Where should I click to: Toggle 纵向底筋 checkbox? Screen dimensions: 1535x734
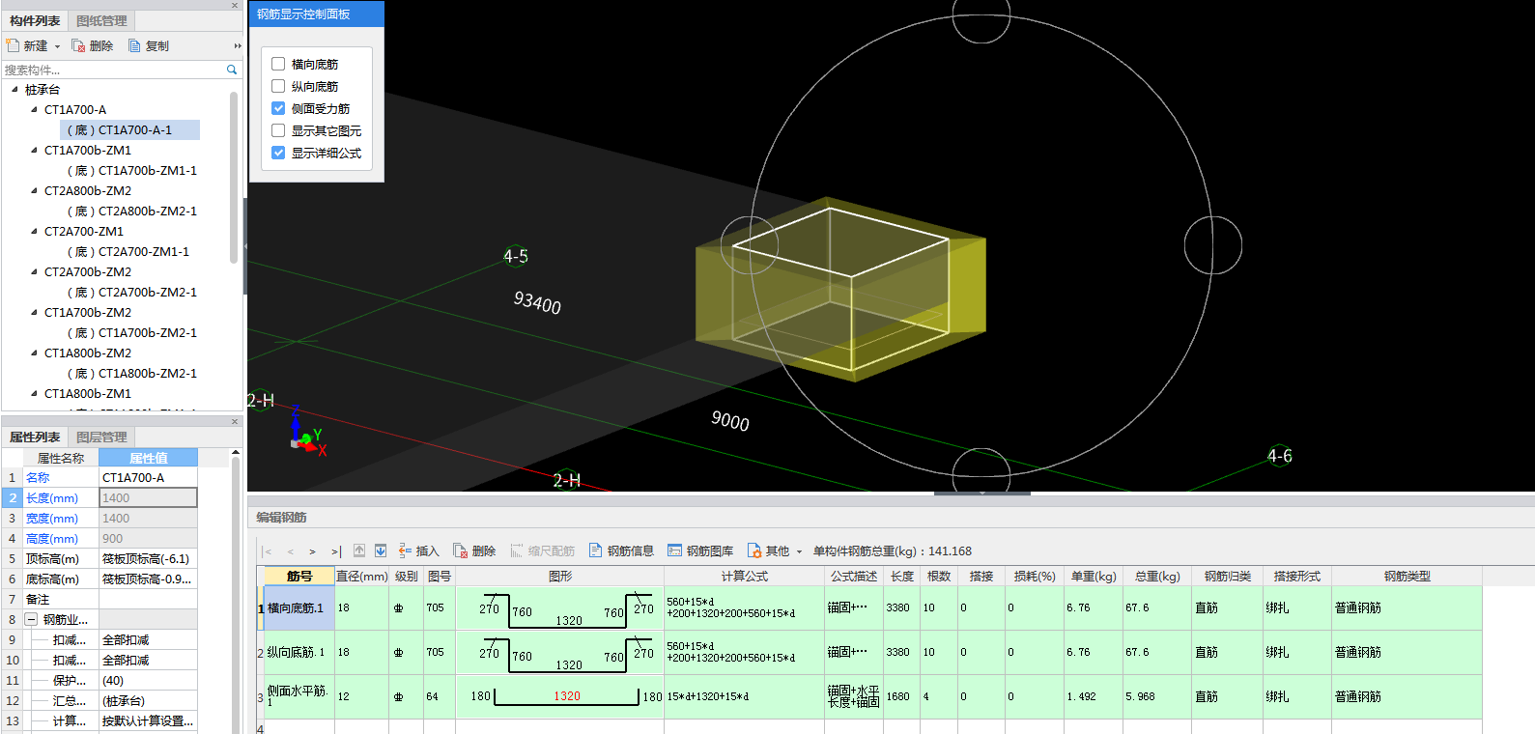(x=278, y=86)
